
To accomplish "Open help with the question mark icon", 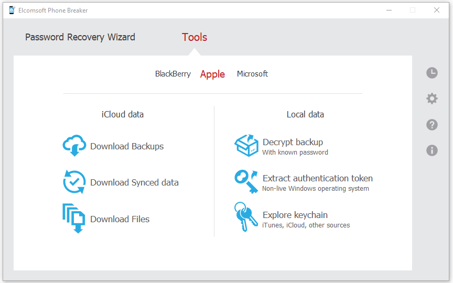I will pyautogui.click(x=432, y=125).
